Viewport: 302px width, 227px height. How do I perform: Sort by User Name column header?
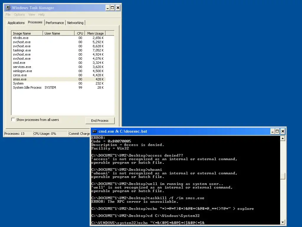tap(59, 33)
